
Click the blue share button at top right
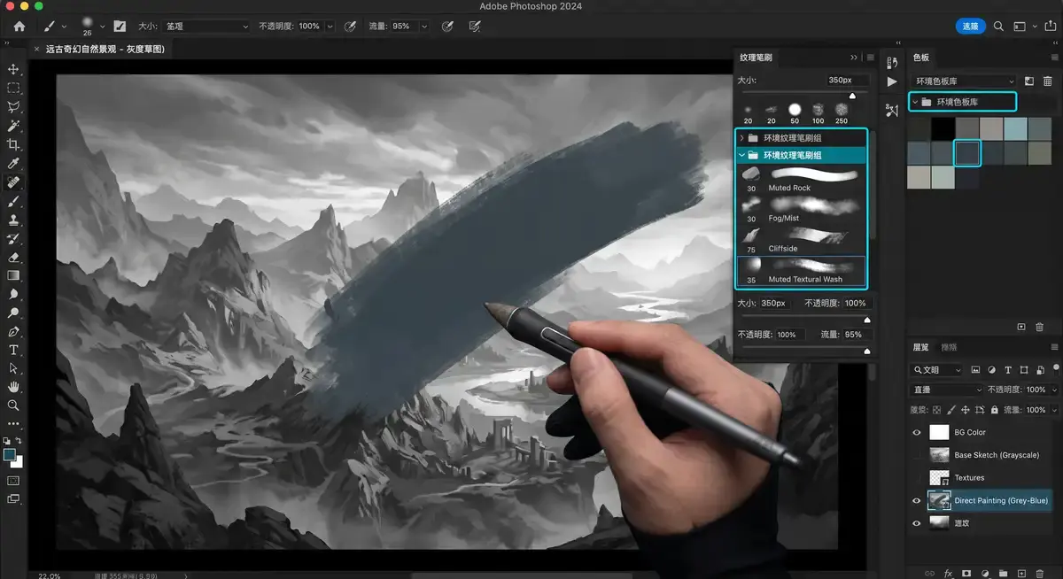click(970, 27)
